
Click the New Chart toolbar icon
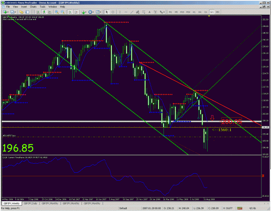pos(5,12)
